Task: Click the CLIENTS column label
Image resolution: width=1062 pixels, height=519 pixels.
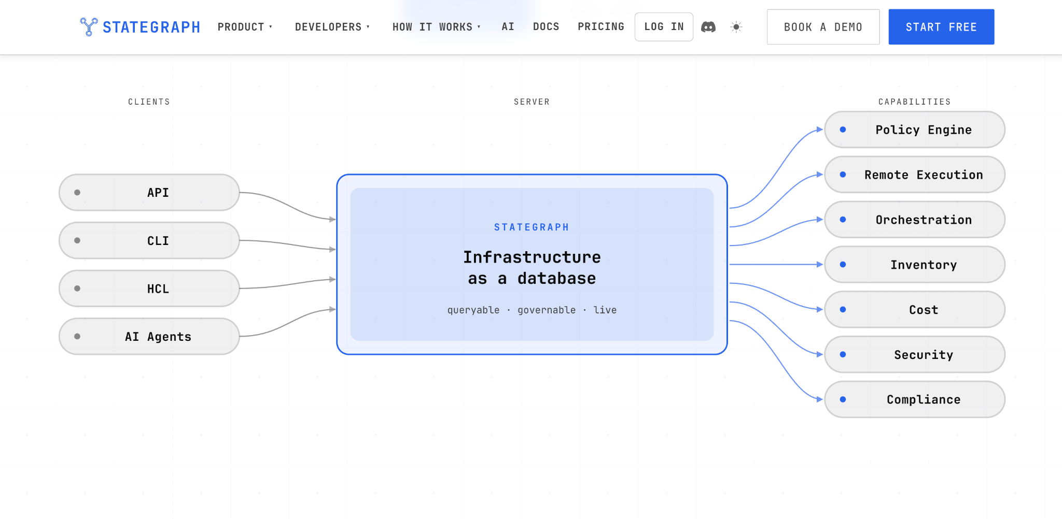Action: pyautogui.click(x=149, y=102)
